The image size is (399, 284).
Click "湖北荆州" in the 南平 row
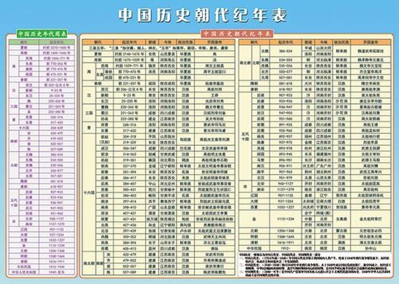(x=324, y=172)
